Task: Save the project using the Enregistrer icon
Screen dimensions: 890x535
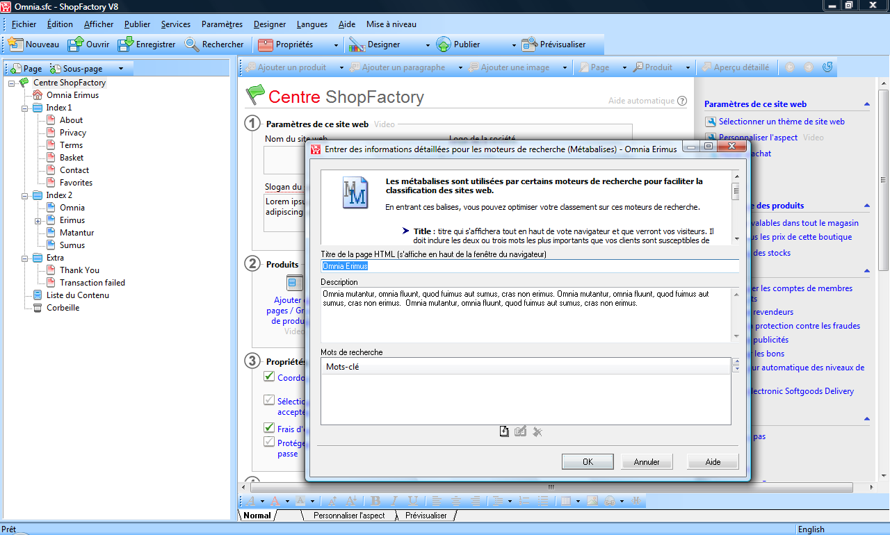Action: [x=125, y=44]
